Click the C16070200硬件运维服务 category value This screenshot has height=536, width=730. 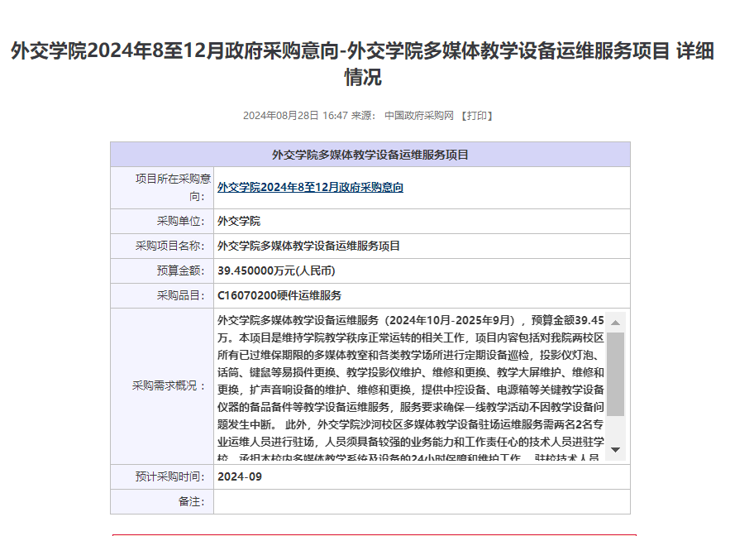click(x=279, y=295)
